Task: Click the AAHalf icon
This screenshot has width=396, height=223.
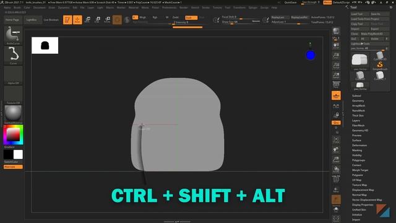Action: 336,75
